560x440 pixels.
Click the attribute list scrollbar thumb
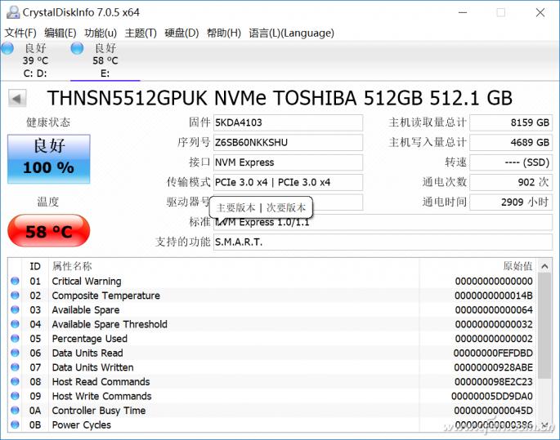point(544,326)
